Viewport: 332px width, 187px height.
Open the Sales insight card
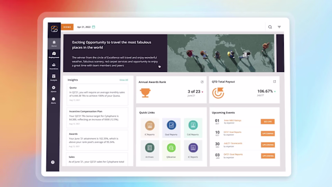97,160
